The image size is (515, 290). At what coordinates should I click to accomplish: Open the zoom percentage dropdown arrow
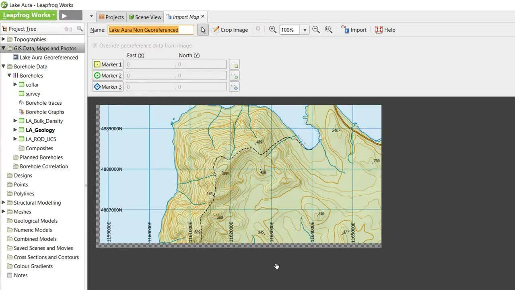(305, 30)
